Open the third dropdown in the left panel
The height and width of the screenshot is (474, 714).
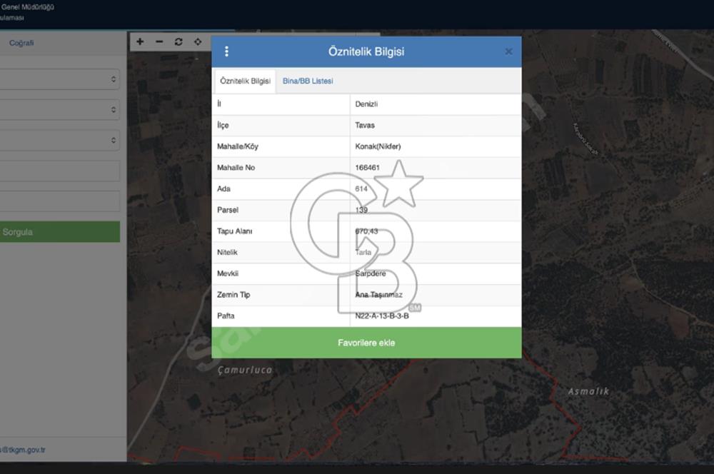60,140
